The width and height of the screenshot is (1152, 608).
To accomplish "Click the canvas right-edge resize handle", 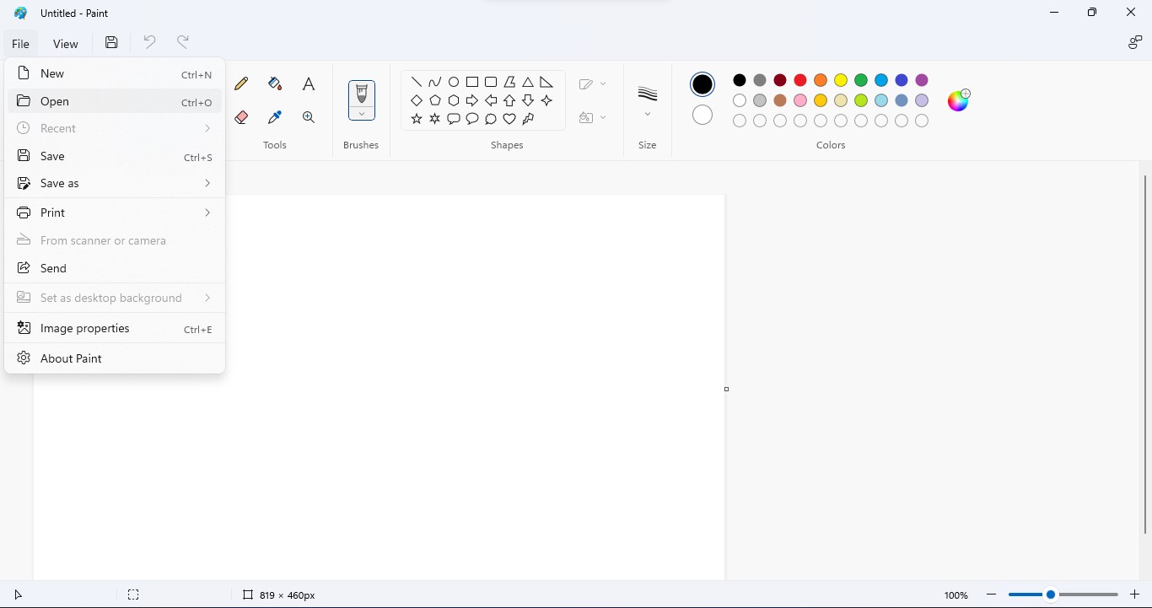I will point(727,389).
